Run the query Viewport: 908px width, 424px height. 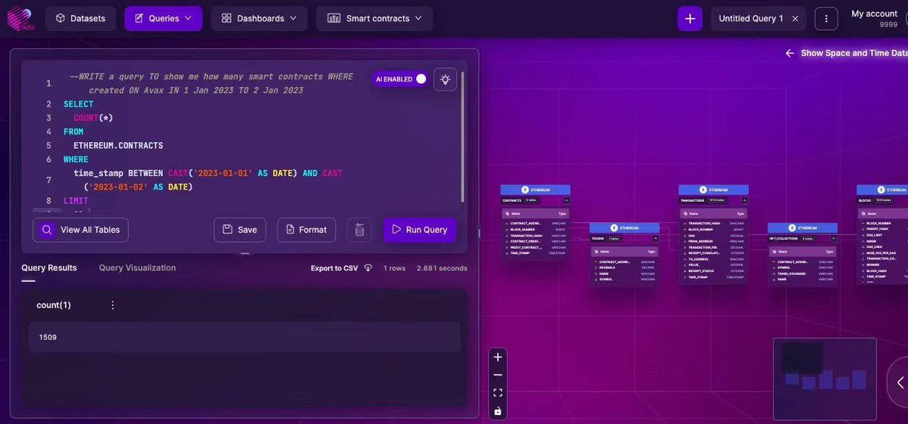(419, 230)
